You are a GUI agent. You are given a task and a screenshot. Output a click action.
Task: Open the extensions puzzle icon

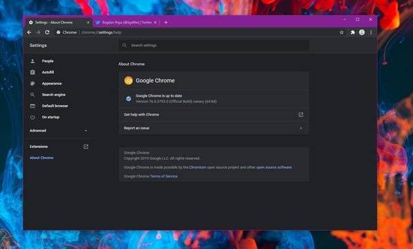pyautogui.click(x=352, y=33)
